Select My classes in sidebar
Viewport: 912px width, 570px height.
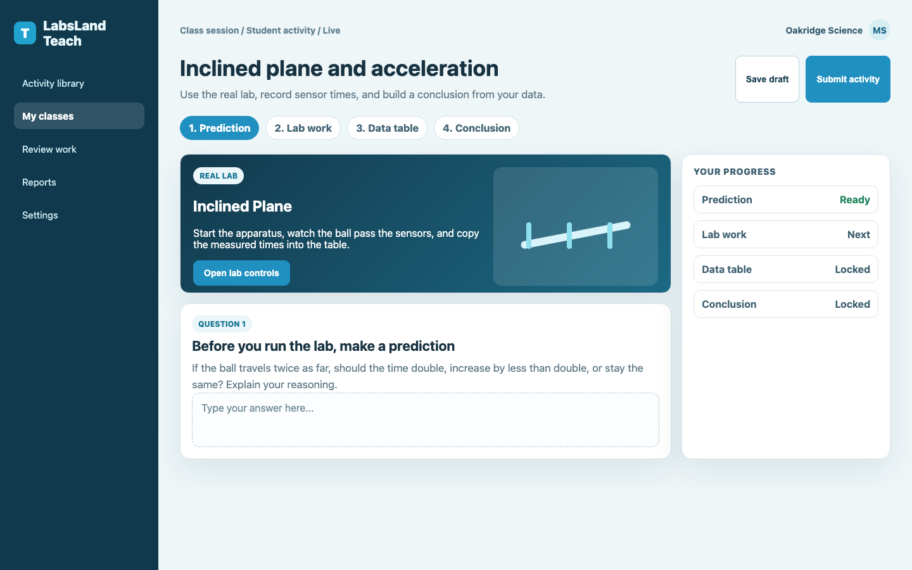[79, 116]
